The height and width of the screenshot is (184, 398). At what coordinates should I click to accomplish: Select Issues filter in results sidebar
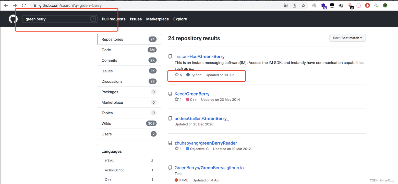tap(129, 71)
